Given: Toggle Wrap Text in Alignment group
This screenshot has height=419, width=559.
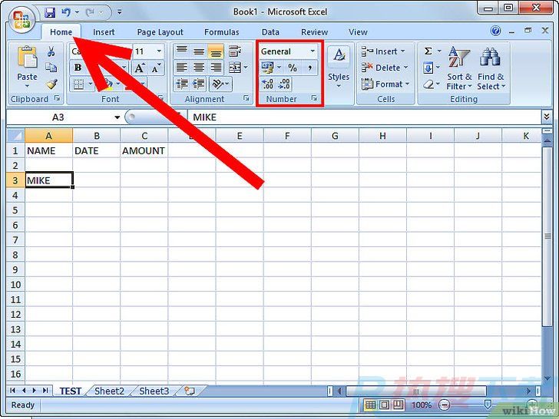Looking at the screenshot, I should pyautogui.click(x=234, y=51).
